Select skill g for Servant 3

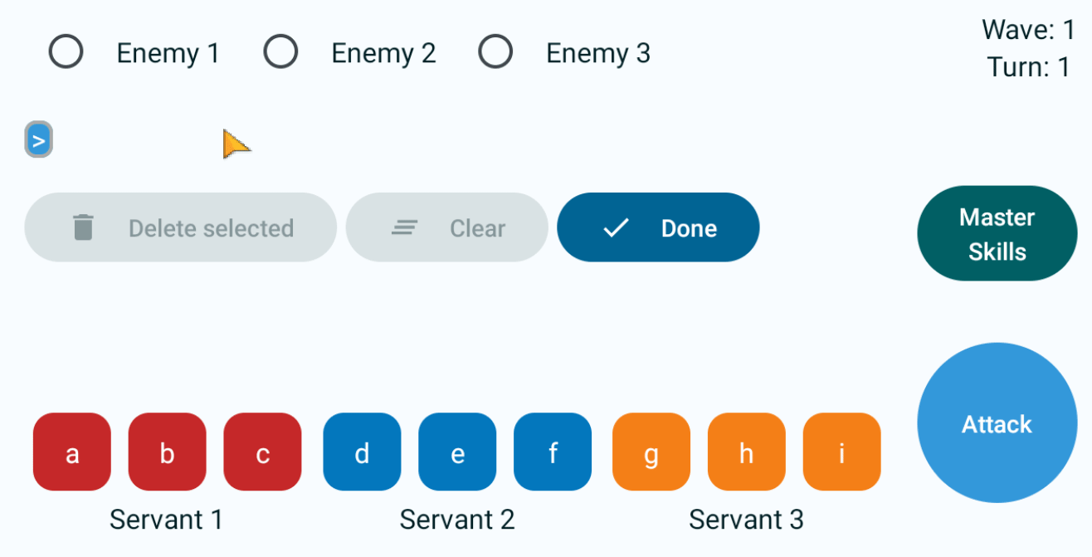pos(651,452)
